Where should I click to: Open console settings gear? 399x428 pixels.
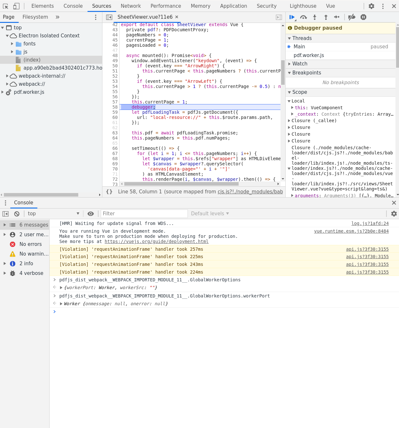(394, 213)
